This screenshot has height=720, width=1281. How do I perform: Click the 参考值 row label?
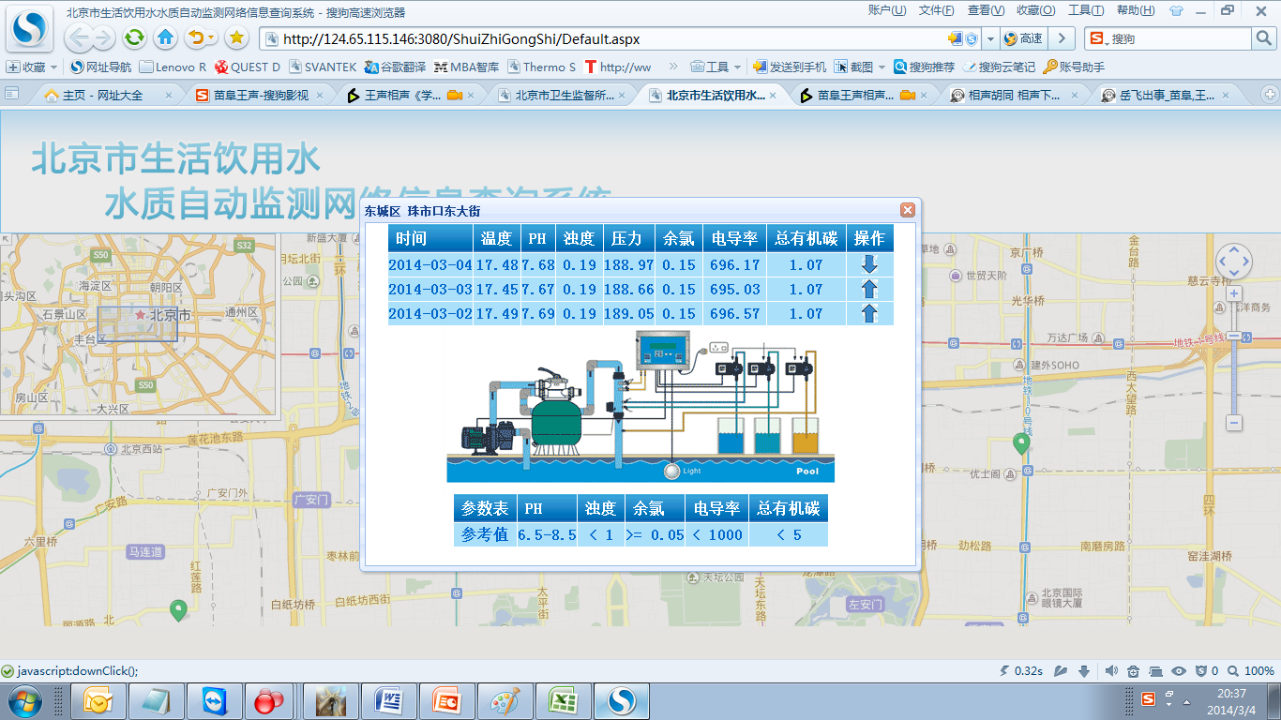click(485, 534)
